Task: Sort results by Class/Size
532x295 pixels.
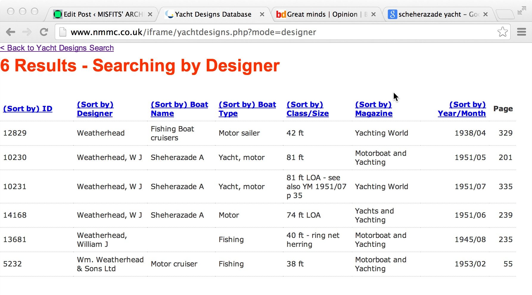Action: 308,109
